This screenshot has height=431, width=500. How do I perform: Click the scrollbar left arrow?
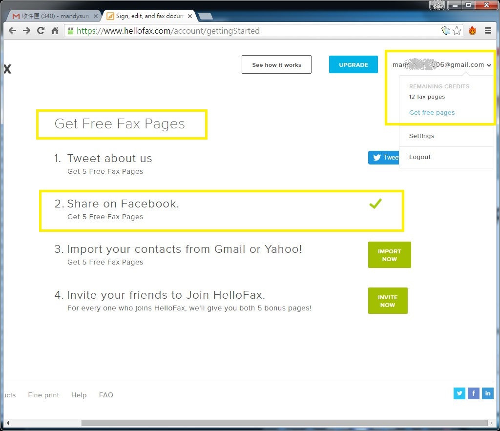click(8, 423)
